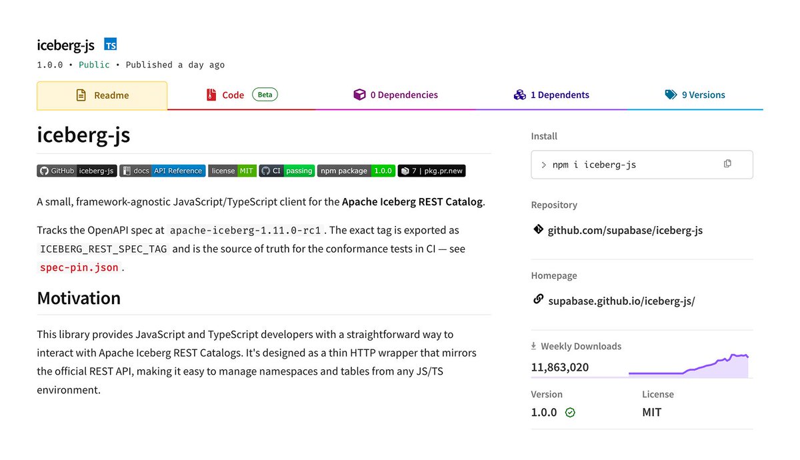The width and height of the screenshot is (800, 460).
Task: Click the sidebar License label
Action: [x=658, y=394]
